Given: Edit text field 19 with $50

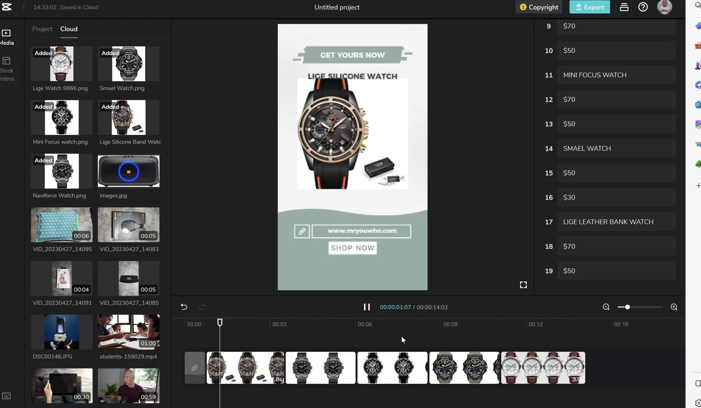Looking at the screenshot, I should coord(616,271).
